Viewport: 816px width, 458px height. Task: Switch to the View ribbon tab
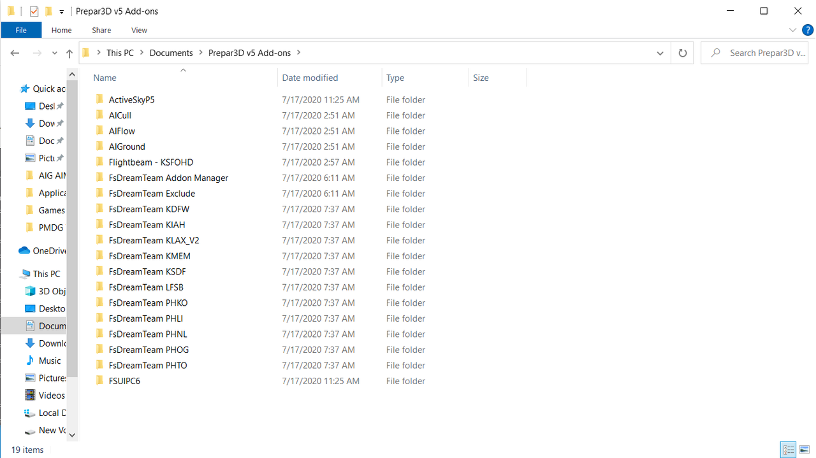pos(139,30)
